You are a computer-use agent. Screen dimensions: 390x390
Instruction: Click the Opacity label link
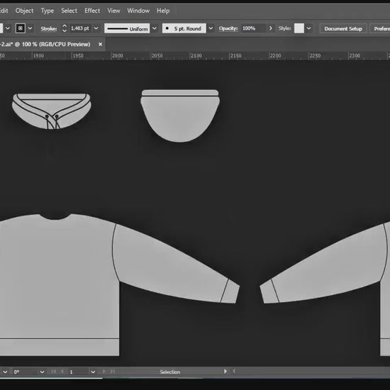[228, 28]
